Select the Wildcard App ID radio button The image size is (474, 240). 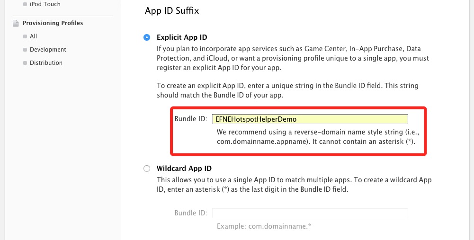tap(147, 169)
